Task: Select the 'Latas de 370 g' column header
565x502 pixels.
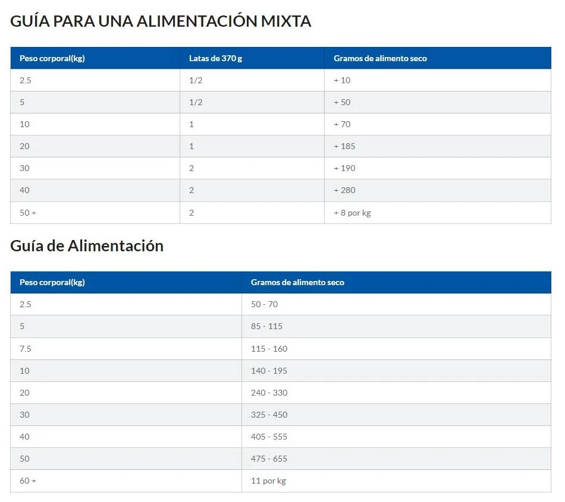Action: coord(215,58)
